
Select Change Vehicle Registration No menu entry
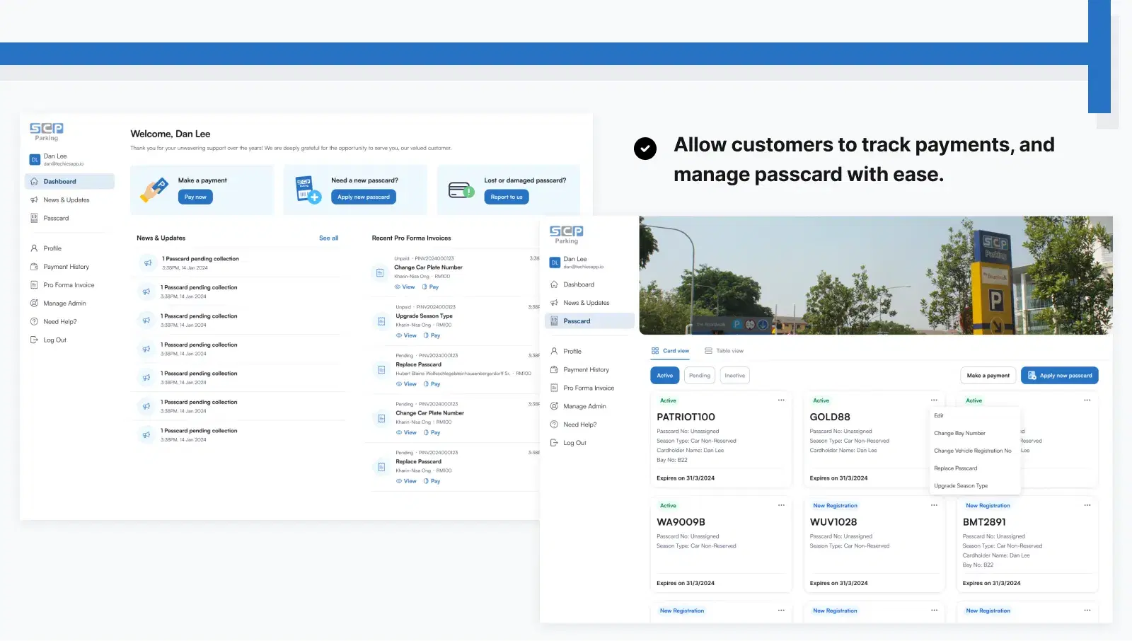(972, 451)
